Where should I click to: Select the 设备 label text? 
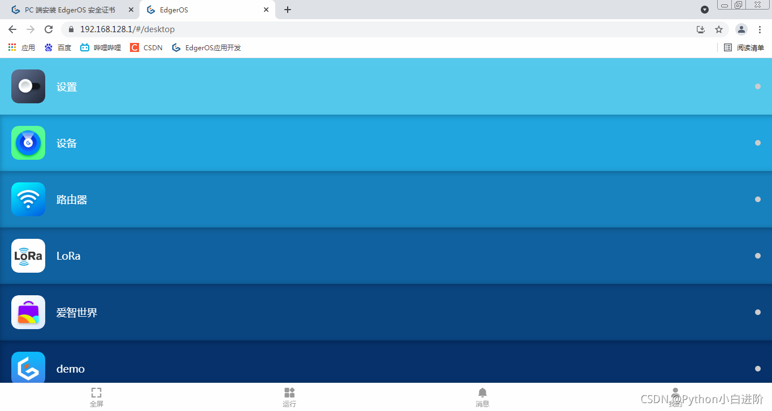click(67, 143)
